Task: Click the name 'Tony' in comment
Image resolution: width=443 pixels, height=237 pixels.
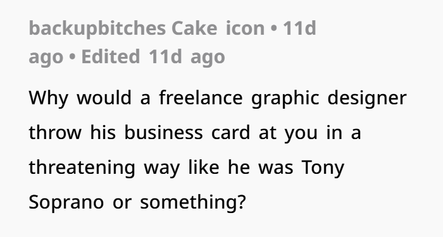Action: 323,168
